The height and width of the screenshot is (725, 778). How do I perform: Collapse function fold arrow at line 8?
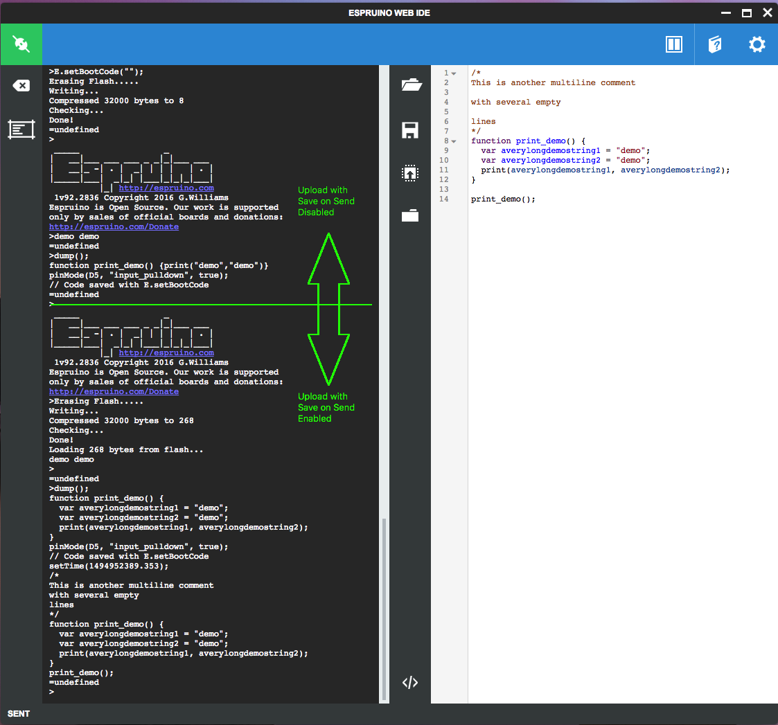pyautogui.click(x=454, y=141)
